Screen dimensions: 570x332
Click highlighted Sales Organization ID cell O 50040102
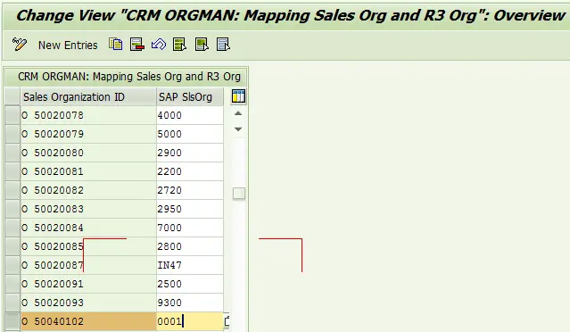click(x=88, y=321)
